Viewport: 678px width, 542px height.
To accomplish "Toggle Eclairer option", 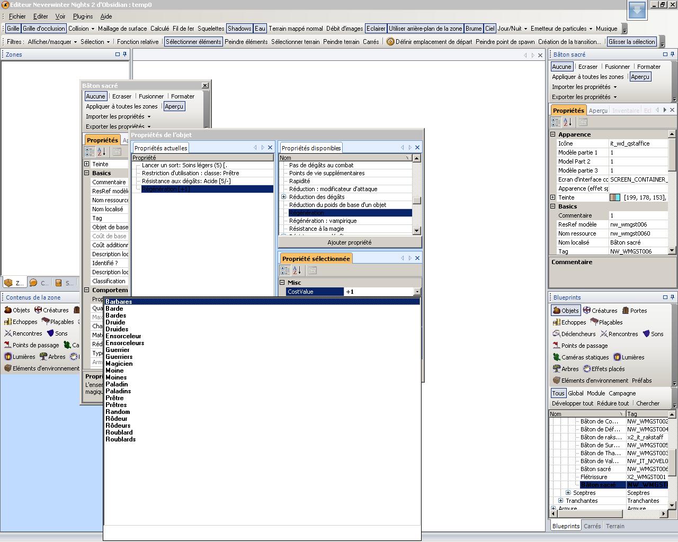I will pos(376,29).
